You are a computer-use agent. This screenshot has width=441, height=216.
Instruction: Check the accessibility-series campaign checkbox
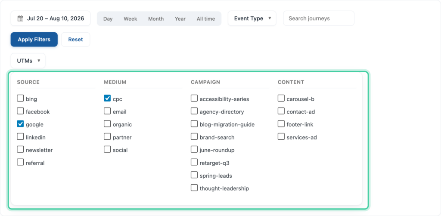click(194, 98)
